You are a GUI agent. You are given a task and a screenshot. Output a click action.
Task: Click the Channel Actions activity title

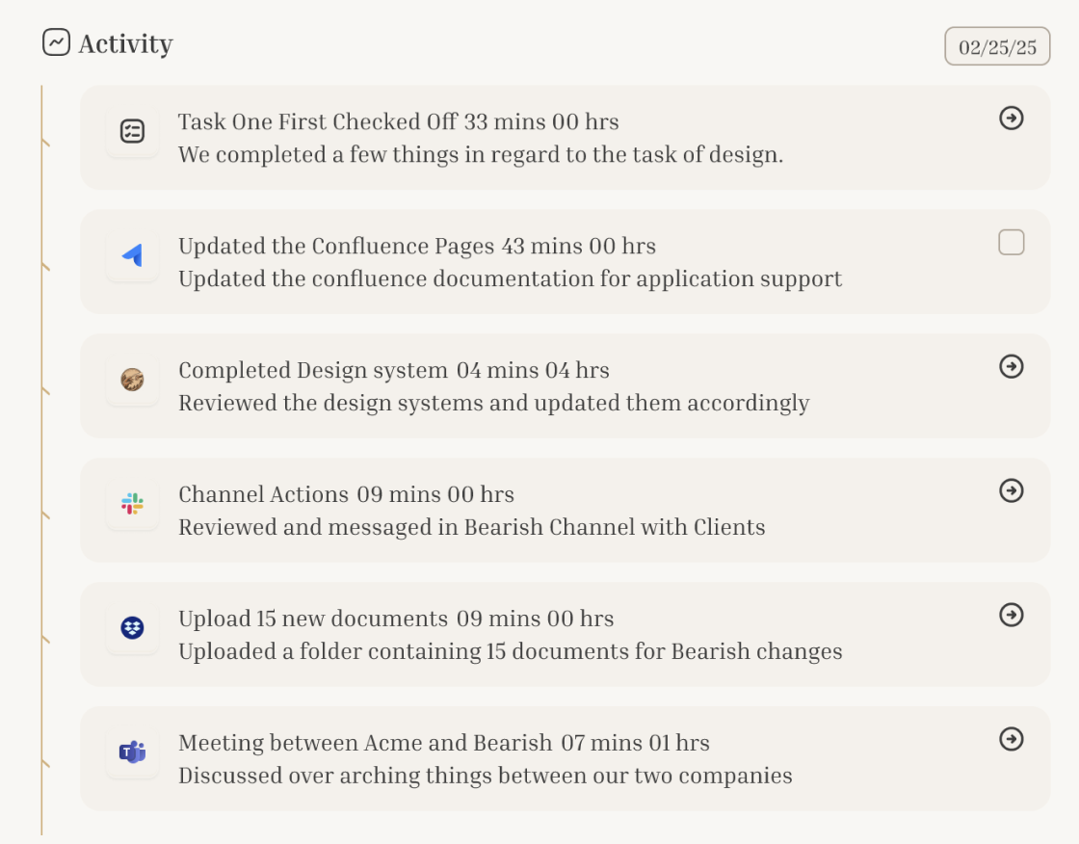tap(263, 494)
